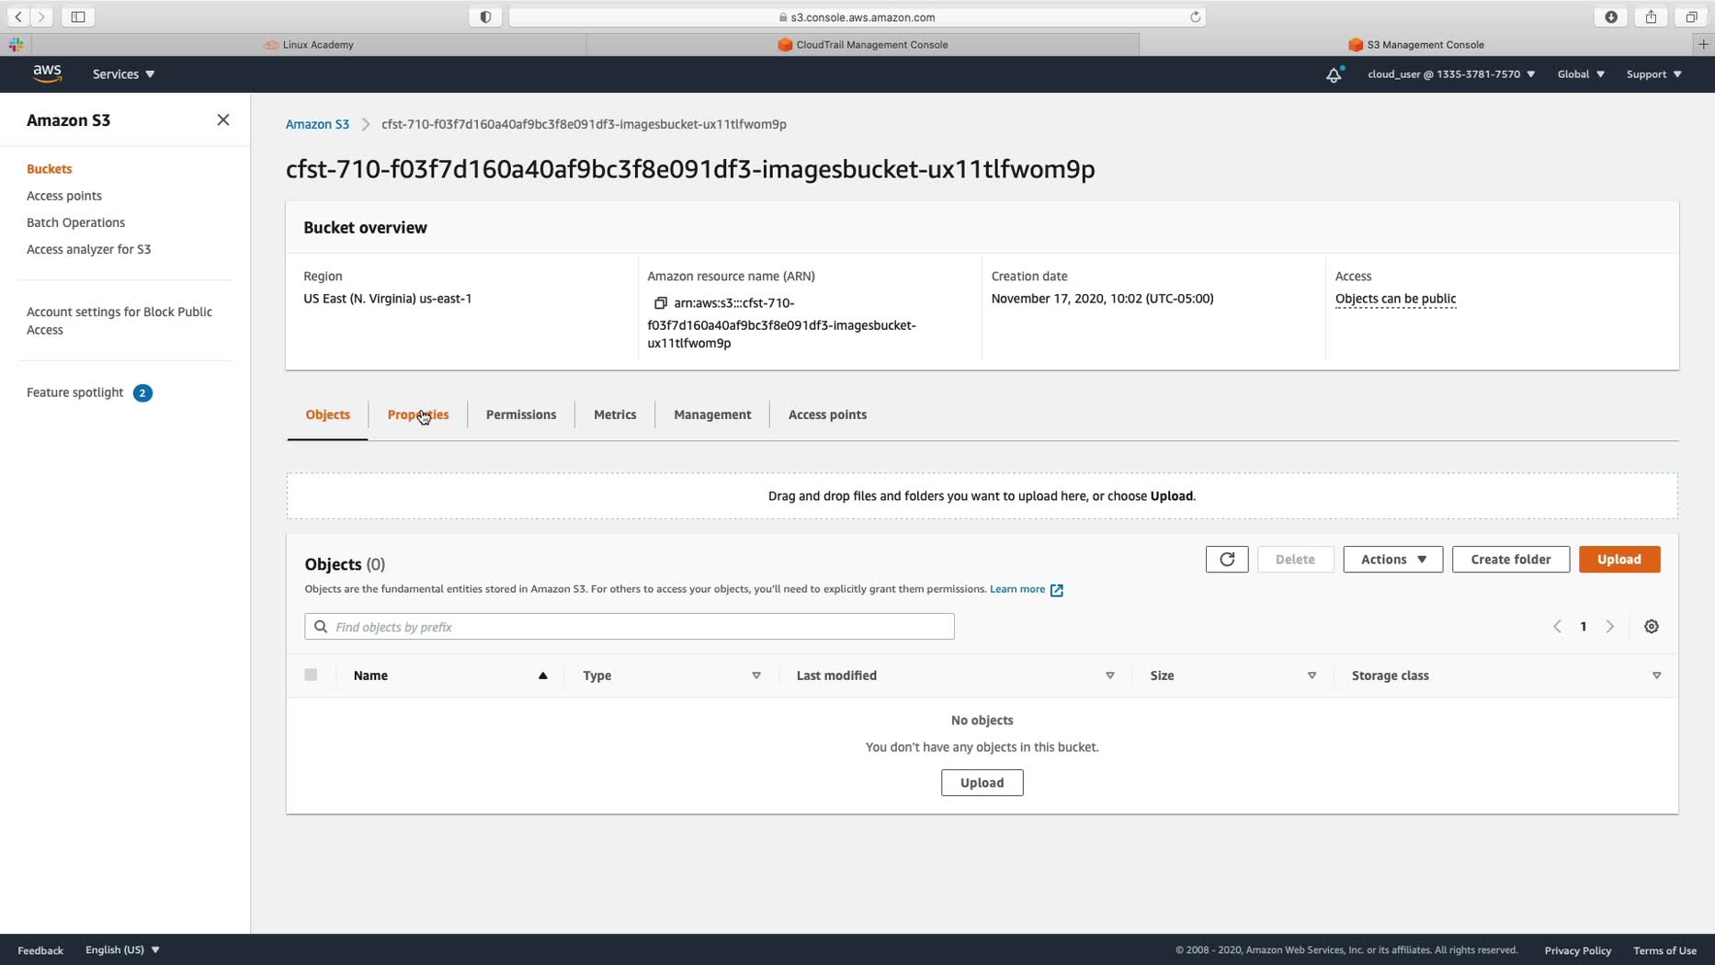
Task: Click the external link icon beside Learn more
Action: pos(1057,590)
